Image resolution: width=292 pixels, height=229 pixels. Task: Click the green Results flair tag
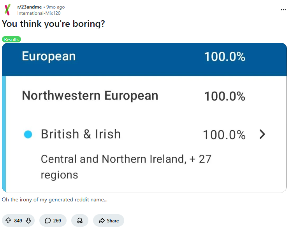tap(11, 40)
